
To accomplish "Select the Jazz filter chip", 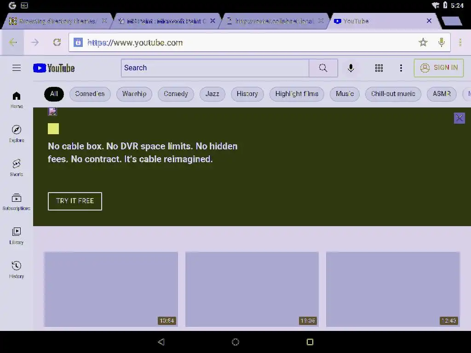I will [213, 94].
